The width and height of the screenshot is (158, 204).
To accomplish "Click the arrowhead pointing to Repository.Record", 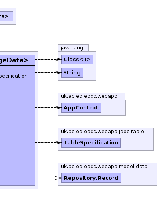I will 59,178.
